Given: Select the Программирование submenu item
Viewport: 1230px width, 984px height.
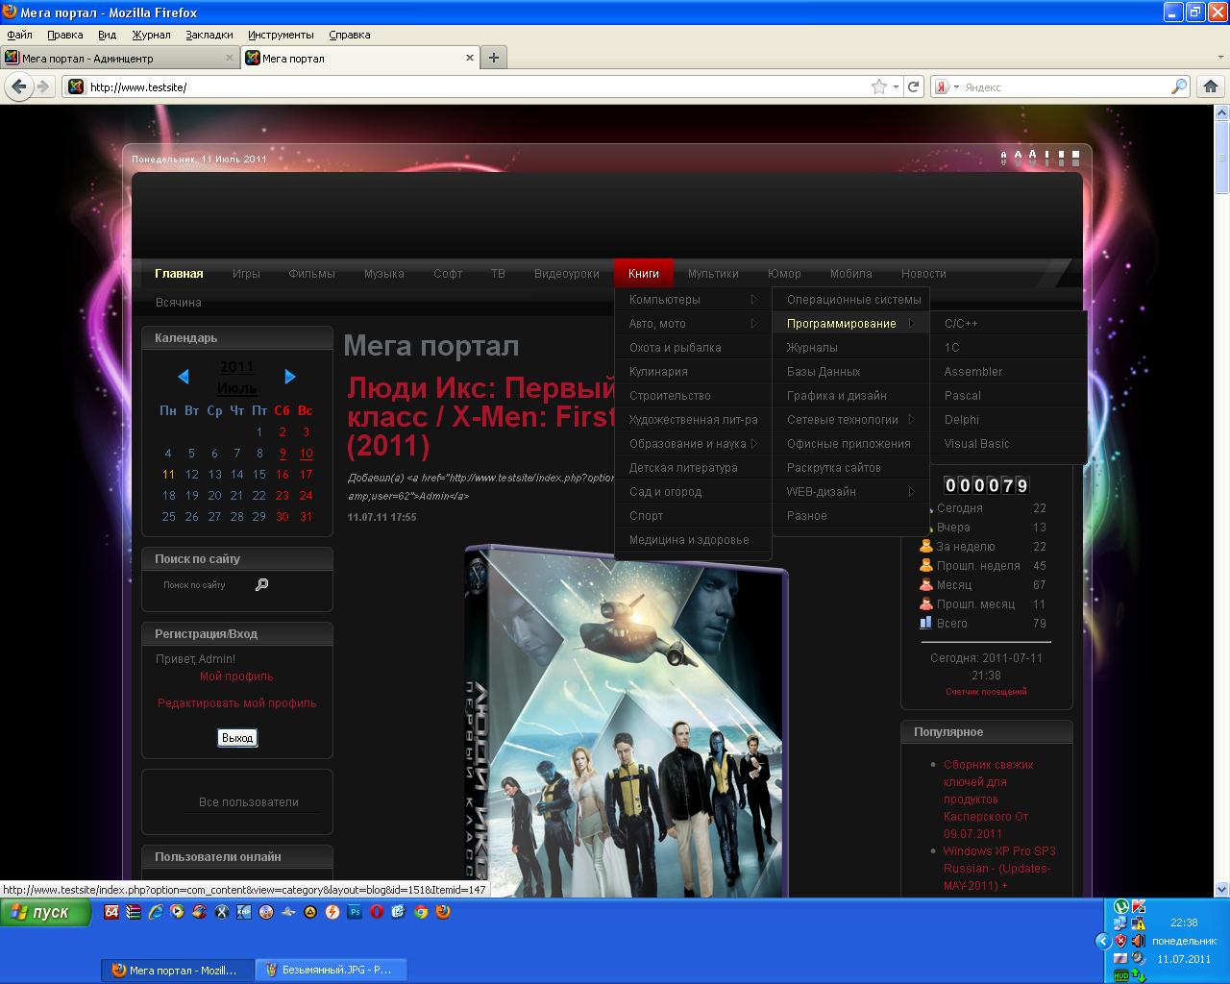Looking at the screenshot, I should [x=850, y=324].
